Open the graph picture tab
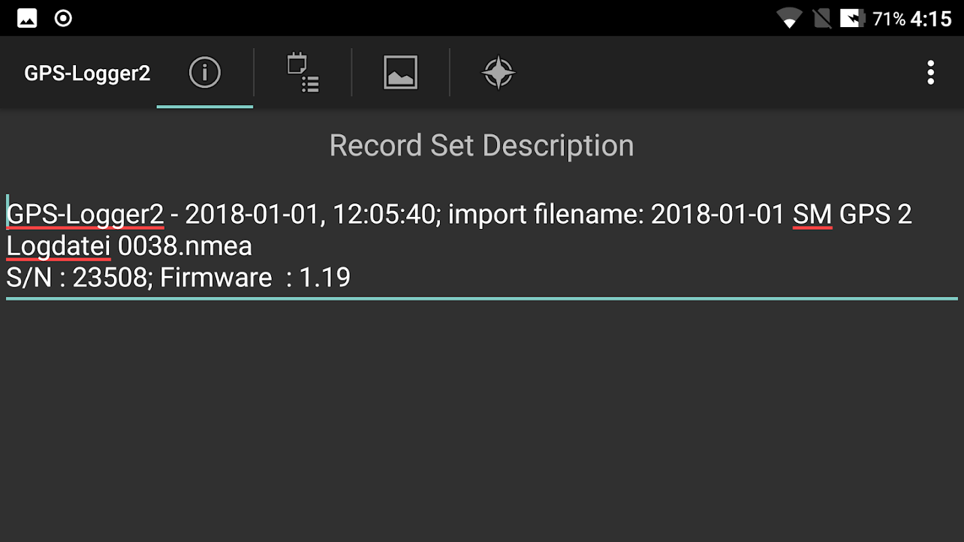964x542 pixels. point(401,72)
